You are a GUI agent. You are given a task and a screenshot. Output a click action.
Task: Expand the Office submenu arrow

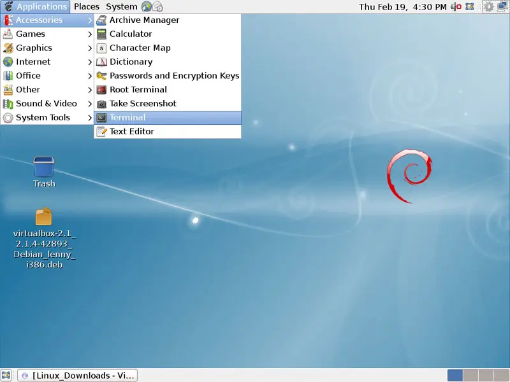pos(90,76)
